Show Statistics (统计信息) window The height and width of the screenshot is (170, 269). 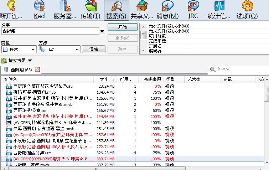(x=219, y=10)
